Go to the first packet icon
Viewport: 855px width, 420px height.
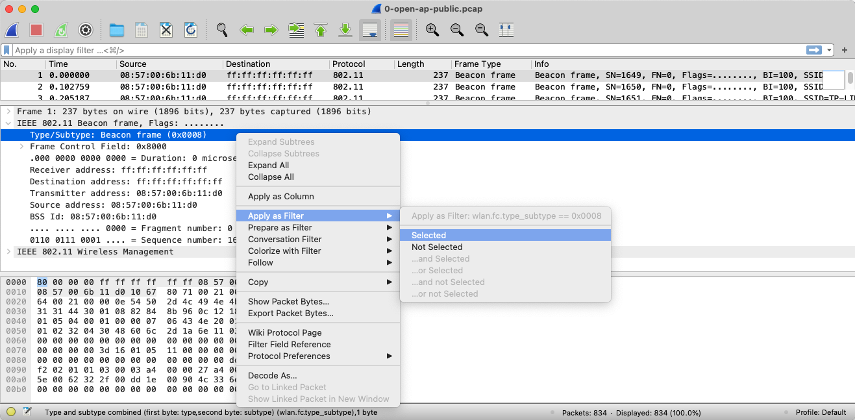(x=321, y=30)
